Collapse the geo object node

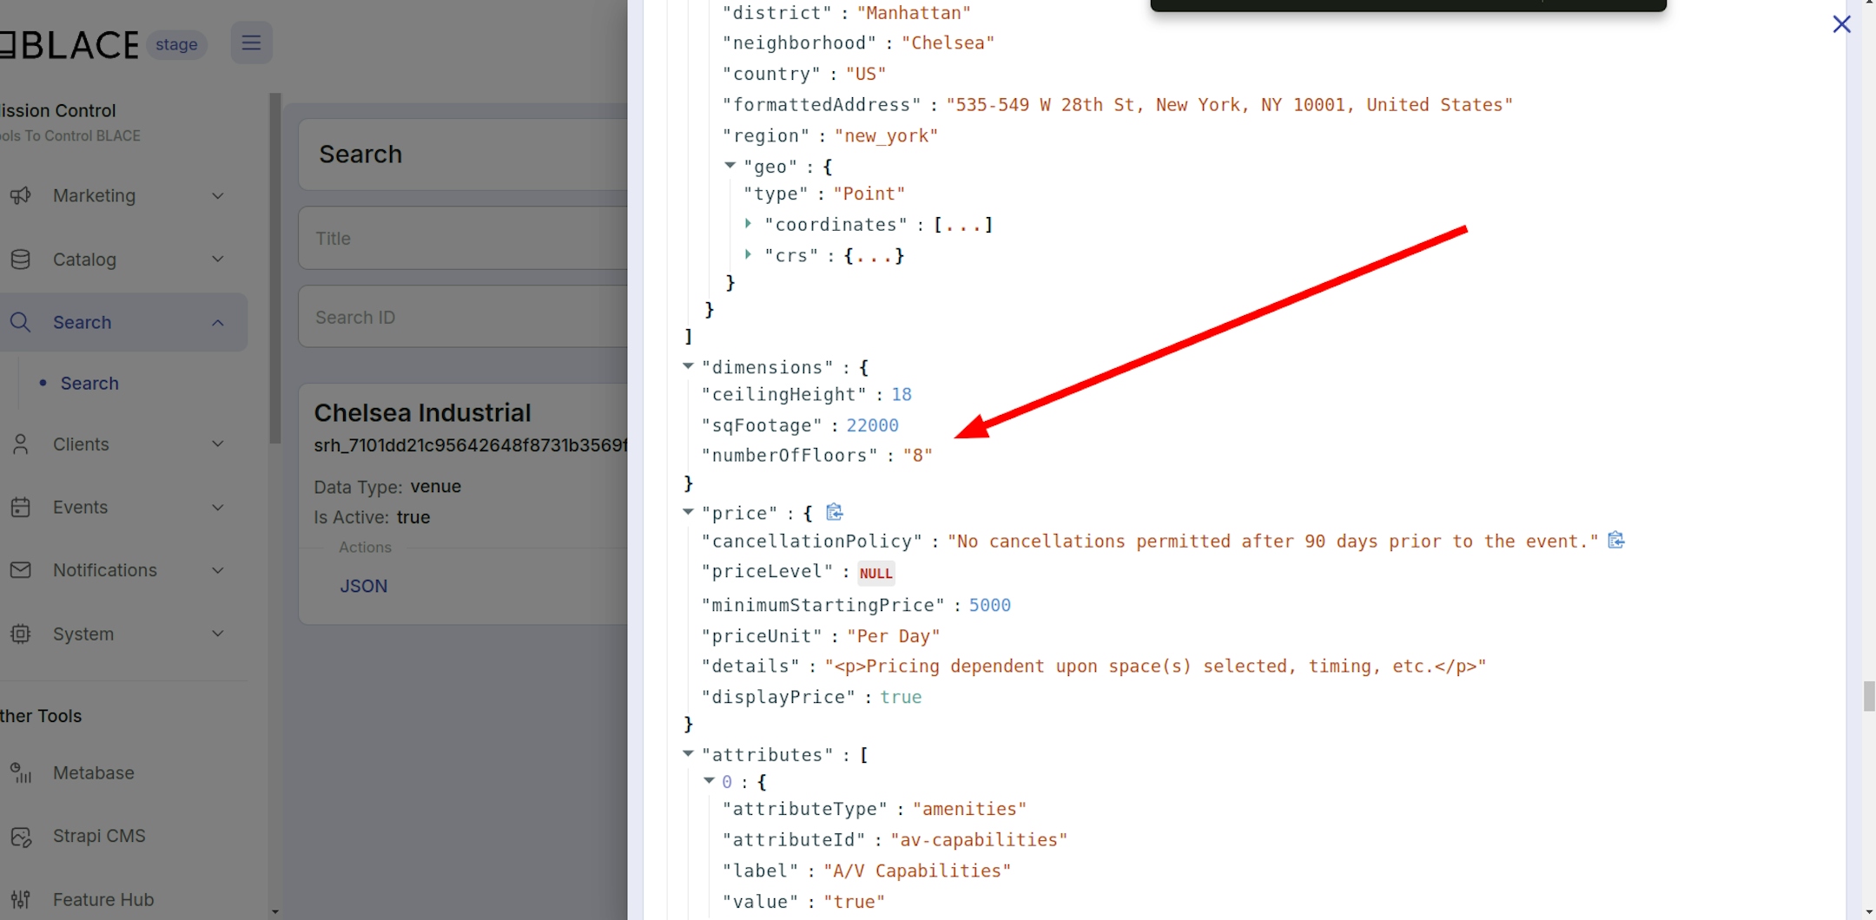730,165
